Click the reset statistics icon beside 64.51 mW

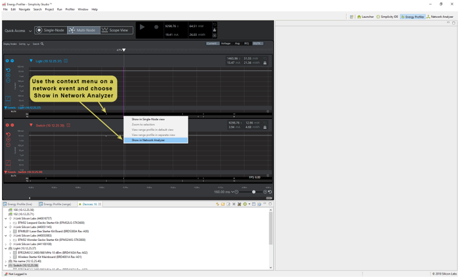click(214, 25)
